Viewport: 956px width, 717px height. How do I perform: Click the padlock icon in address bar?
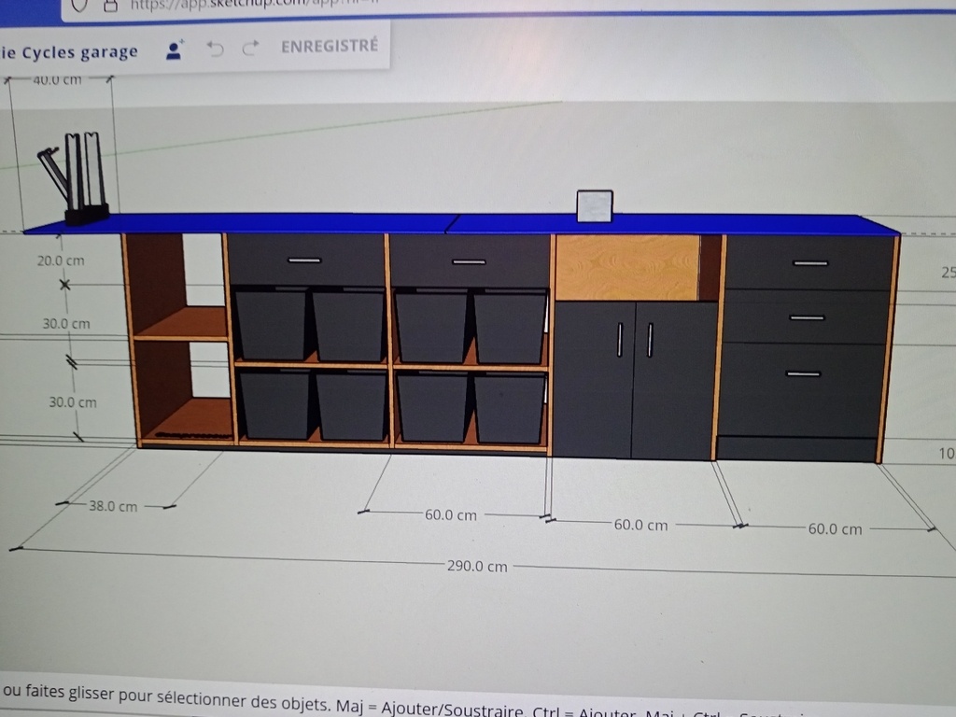pyautogui.click(x=108, y=5)
